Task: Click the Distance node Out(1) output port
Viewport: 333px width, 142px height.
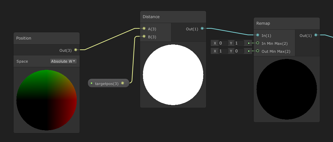Action: coord(202,28)
